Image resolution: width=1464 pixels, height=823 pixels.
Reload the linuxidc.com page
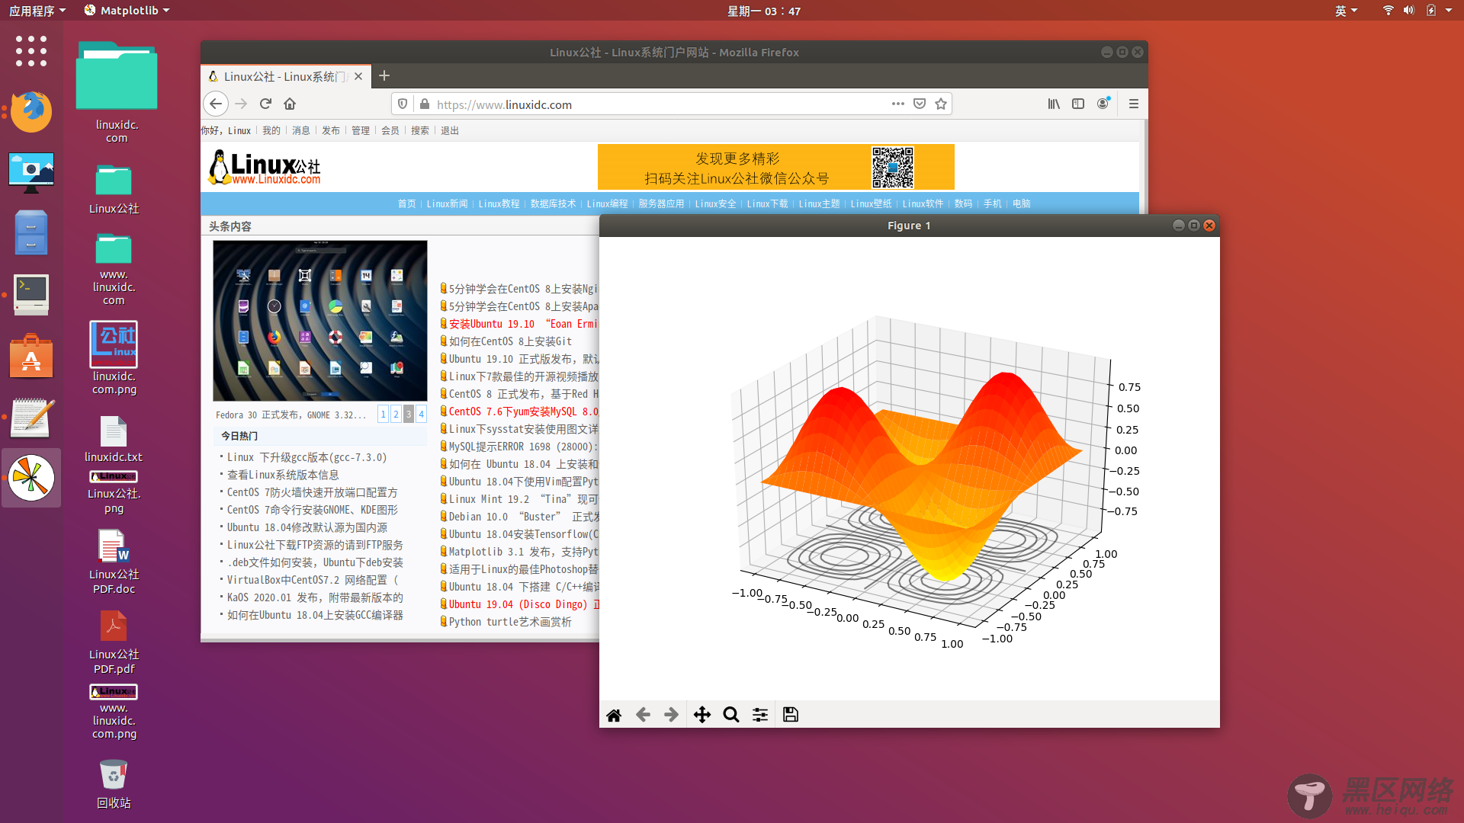tap(265, 104)
